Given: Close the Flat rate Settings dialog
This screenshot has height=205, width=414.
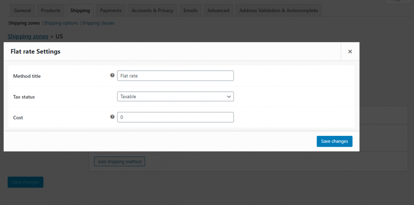Looking at the screenshot, I should click(x=350, y=51).
